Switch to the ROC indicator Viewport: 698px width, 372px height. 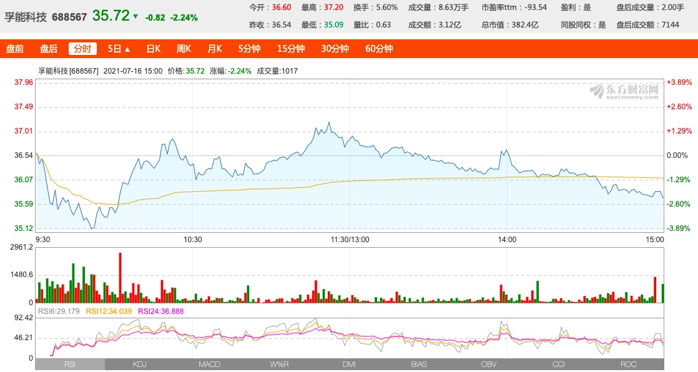click(629, 364)
